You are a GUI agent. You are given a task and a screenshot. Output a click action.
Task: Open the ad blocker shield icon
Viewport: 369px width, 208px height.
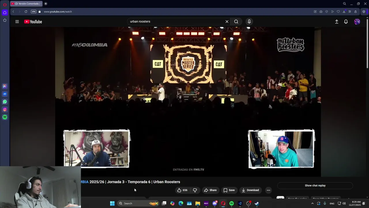327,12
